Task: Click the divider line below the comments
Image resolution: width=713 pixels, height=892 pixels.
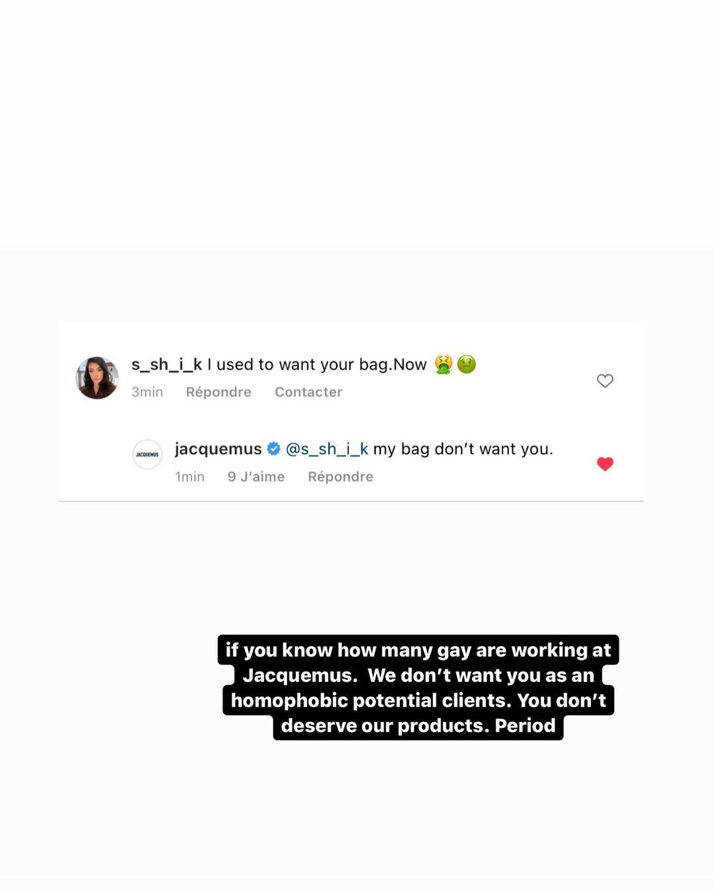Action: click(351, 502)
